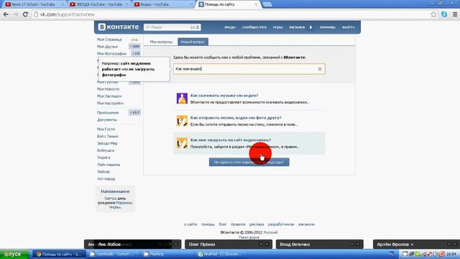Open 'люди' in the header menu

pos(230,27)
